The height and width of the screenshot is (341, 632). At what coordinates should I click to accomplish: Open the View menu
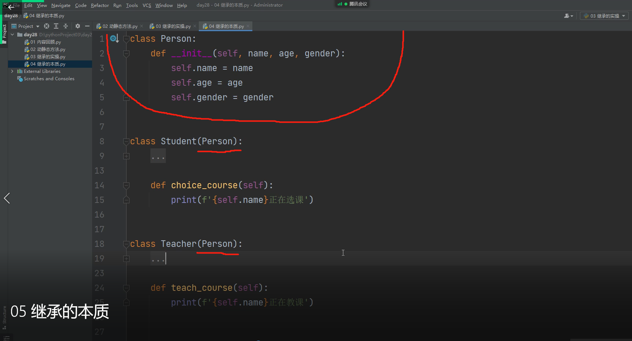pyautogui.click(x=42, y=5)
